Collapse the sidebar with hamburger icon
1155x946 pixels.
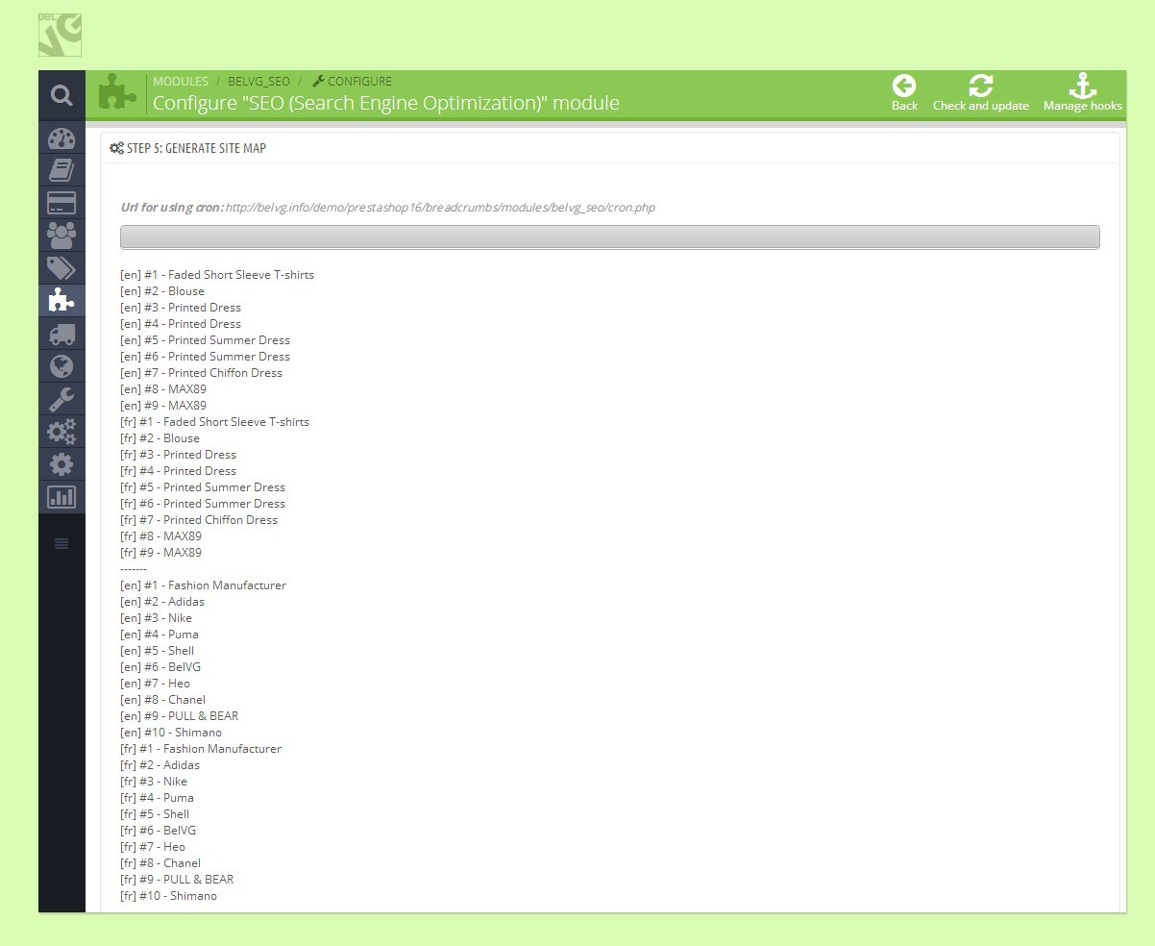[61, 544]
